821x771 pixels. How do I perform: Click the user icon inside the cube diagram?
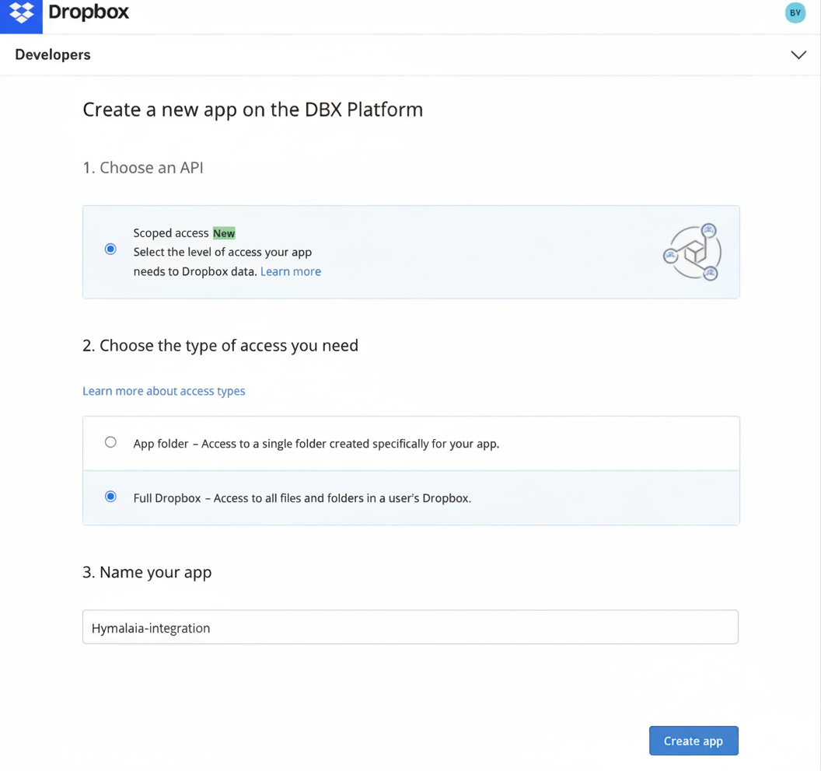click(708, 230)
